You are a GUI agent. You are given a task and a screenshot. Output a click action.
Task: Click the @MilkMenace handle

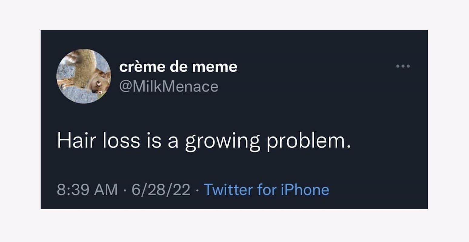point(169,87)
